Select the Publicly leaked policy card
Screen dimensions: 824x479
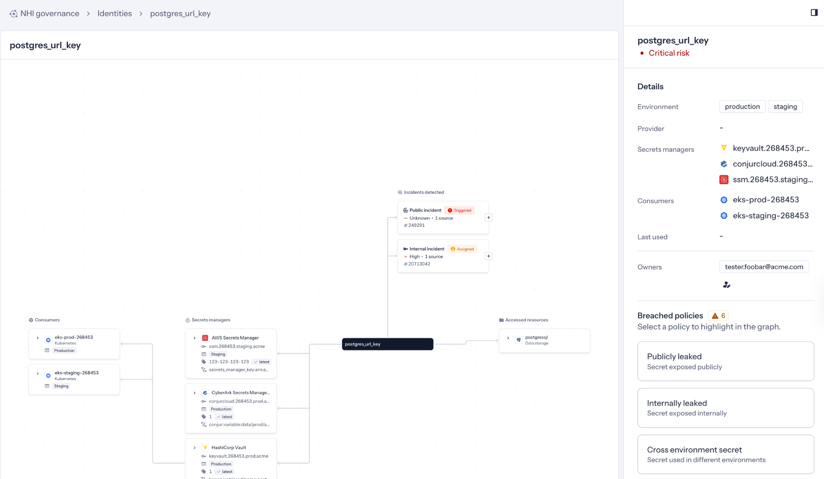pyautogui.click(x=725, y=361)
